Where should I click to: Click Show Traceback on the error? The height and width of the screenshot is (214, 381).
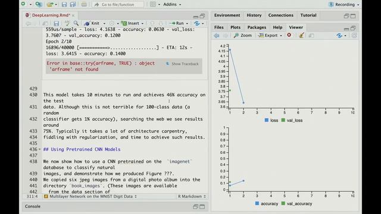182,64
